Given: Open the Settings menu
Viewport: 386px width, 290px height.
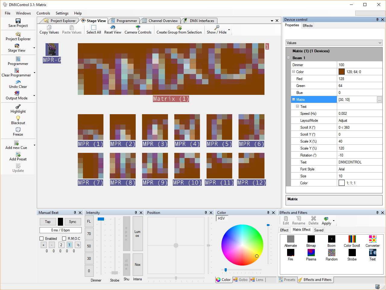Looking at the screenshot, I should [62, 13].
